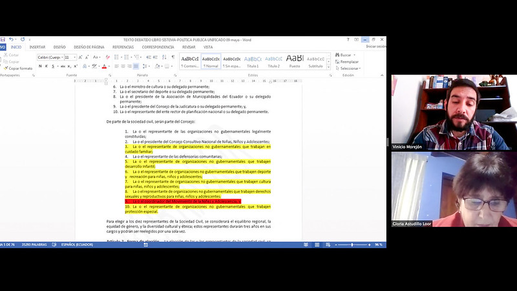This screenshot has width=517, height=291.
Task: Open the Estilos pane launcher
Action: 330,75
